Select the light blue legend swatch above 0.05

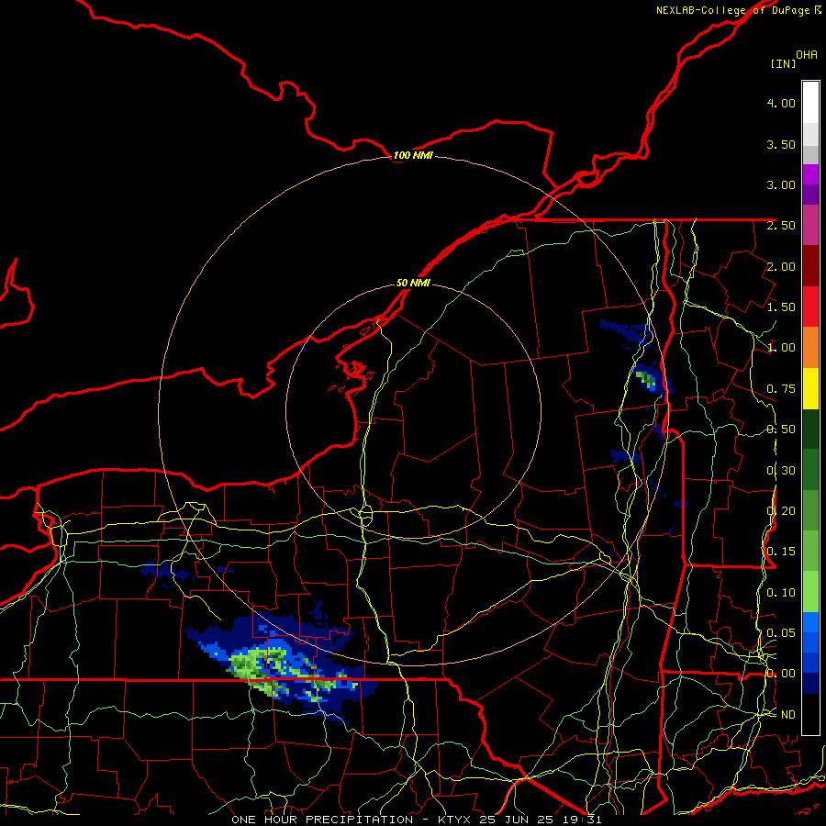click(x=810, y=622)
